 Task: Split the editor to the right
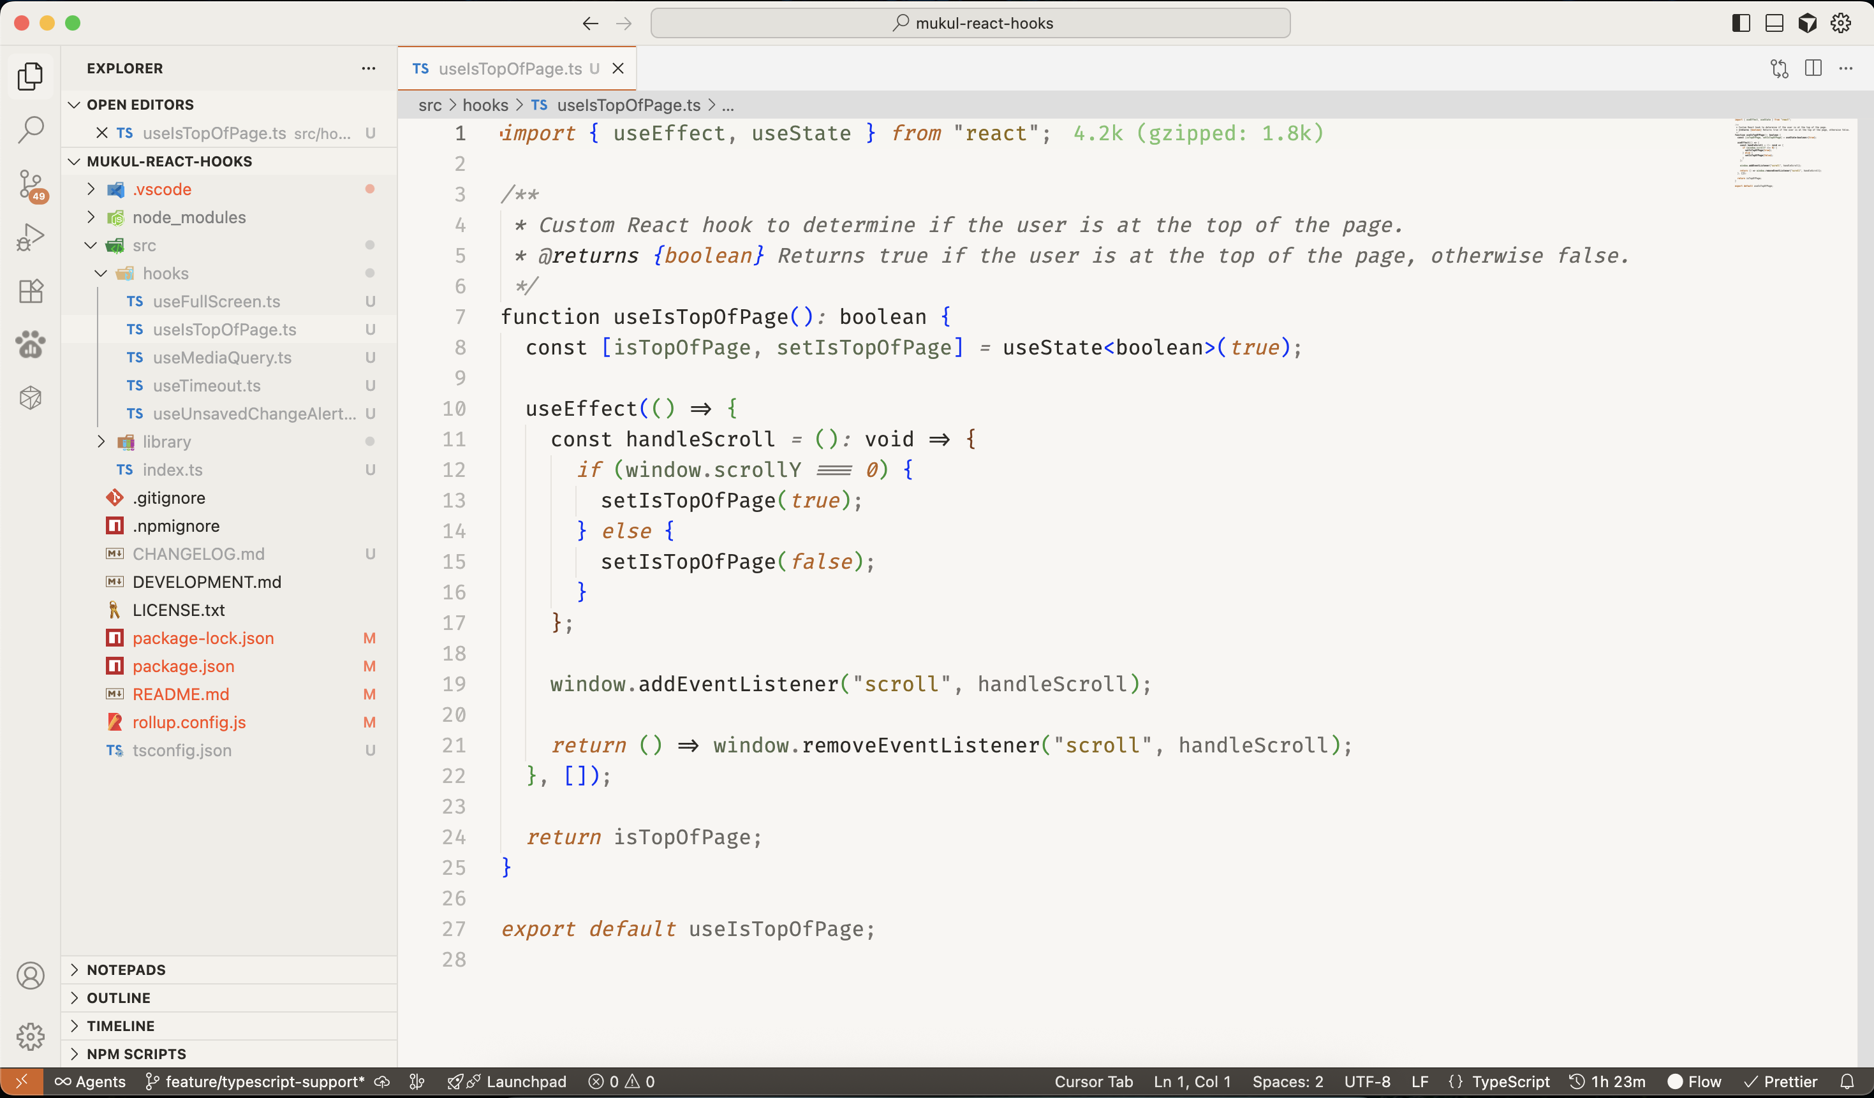[x=1813, y=68]
